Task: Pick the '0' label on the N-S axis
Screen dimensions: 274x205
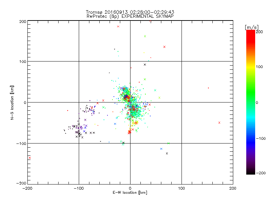Action: [x=25, y=102]
